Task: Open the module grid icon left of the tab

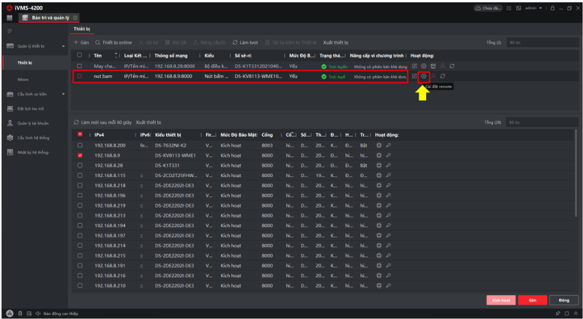Action: click(10, 18)
